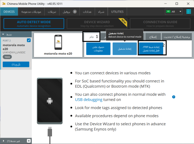Click the phone thumbnail for motorola moto e20
194x144 pixels.
(x=58, y=42)
